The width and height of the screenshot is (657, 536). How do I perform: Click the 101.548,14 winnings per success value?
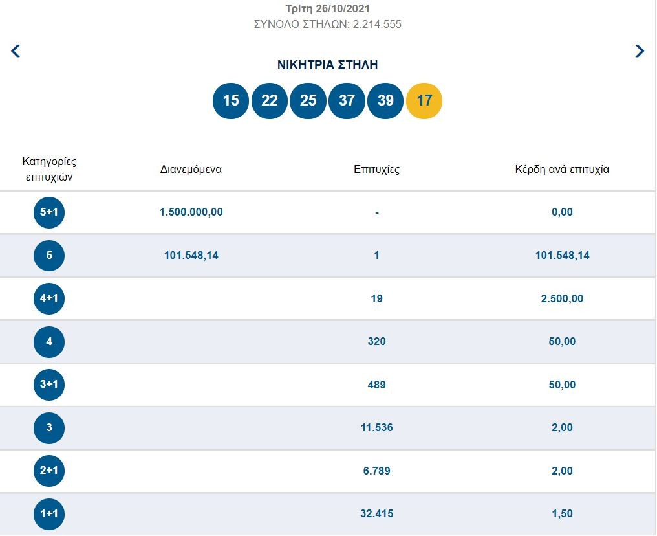562,256
